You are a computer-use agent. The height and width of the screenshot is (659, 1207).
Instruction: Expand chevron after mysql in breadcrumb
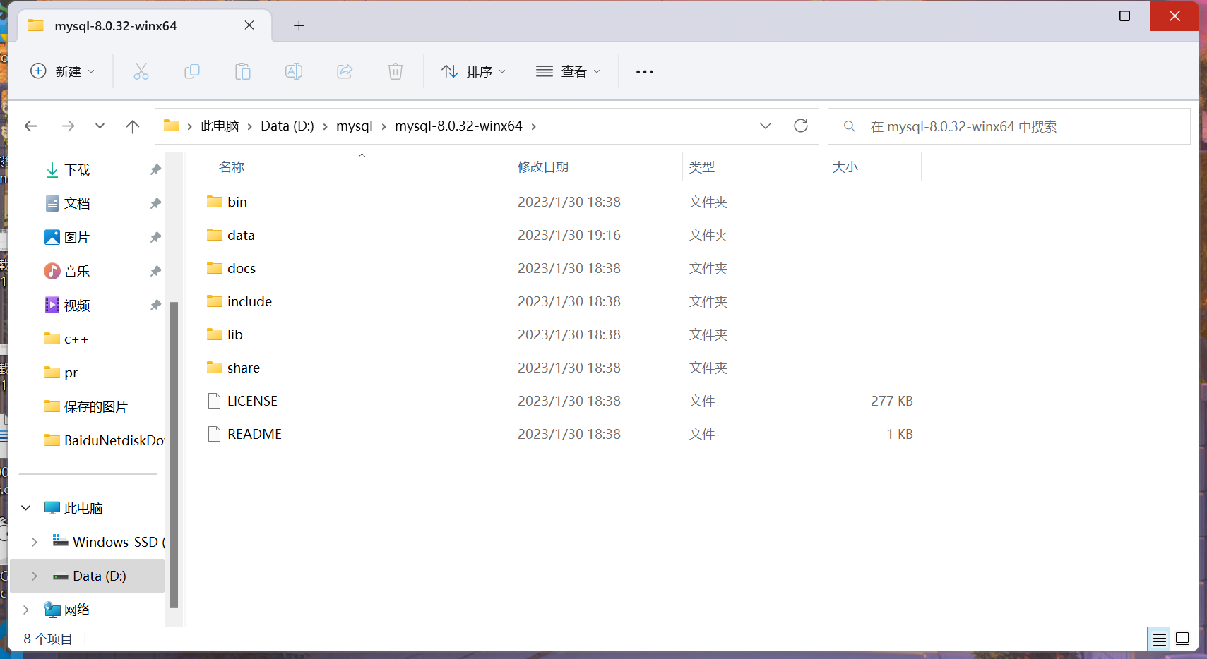tap(383, 126)
